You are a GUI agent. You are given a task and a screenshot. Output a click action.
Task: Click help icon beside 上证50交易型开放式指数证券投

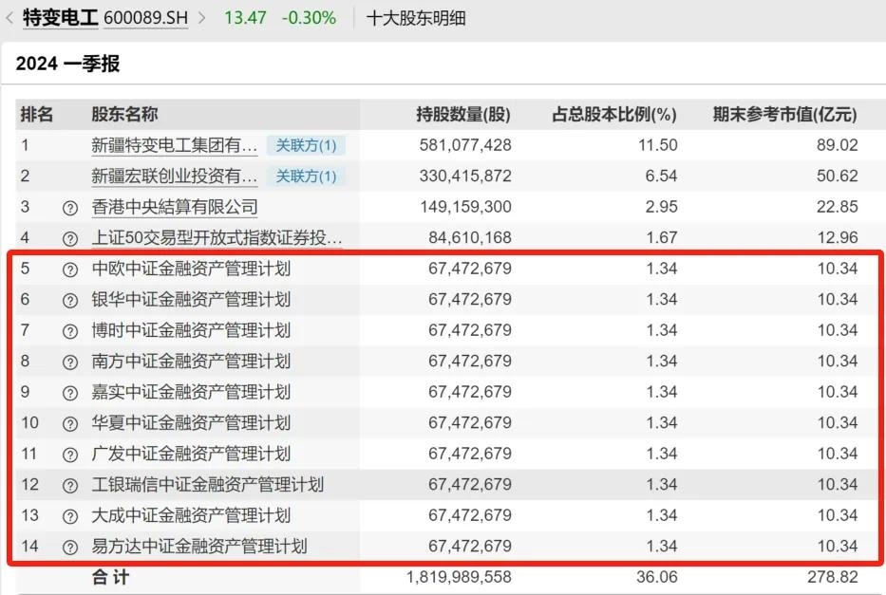click(70, 239)
